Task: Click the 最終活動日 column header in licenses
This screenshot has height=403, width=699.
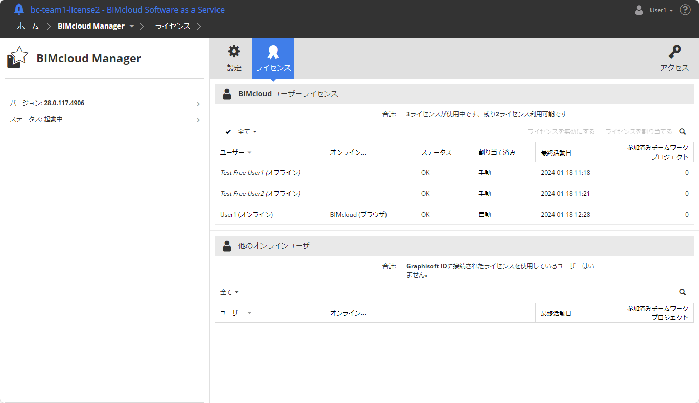Action: 556,152
